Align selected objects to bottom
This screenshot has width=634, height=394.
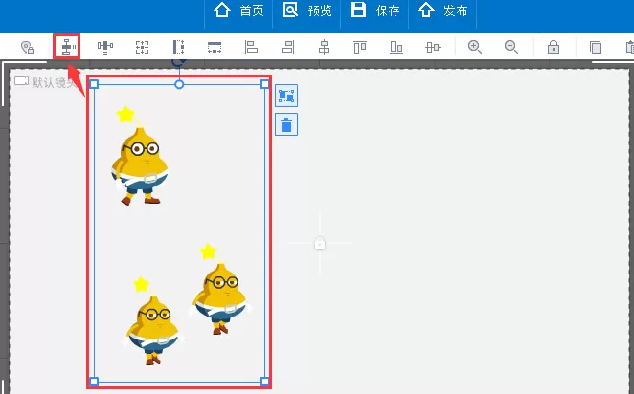(x=396, y=47)
